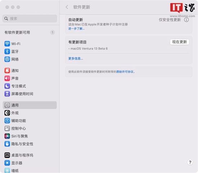The image size is (198, 173).
Task: Open the 控制中心 switches icon
Action: point(7,128)
